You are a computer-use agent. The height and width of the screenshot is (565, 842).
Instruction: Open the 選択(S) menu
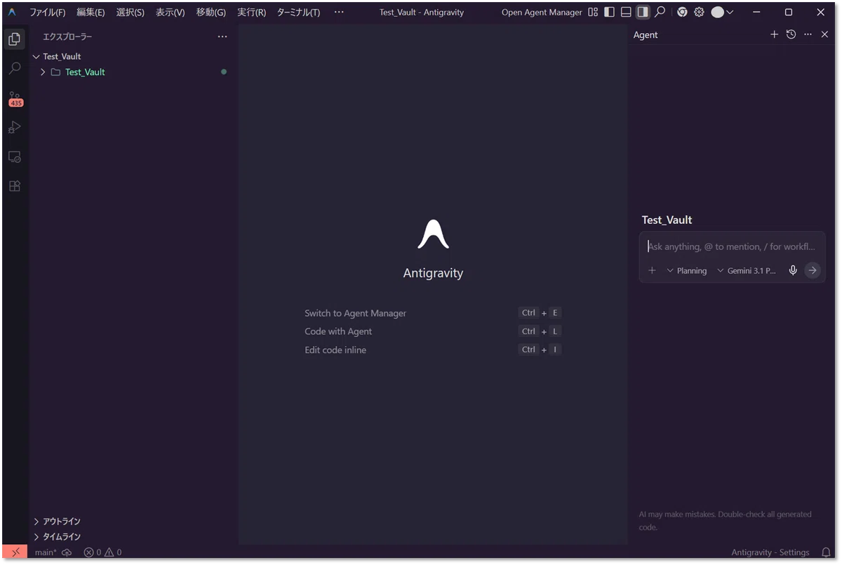[x=131, y=12]
